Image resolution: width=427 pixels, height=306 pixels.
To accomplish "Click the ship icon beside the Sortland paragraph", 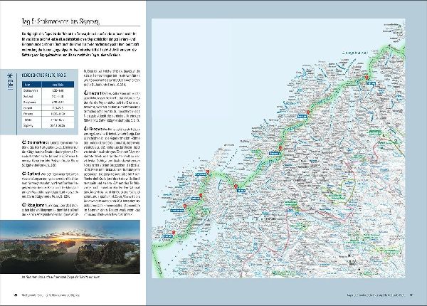I will [x=24, y=174].
